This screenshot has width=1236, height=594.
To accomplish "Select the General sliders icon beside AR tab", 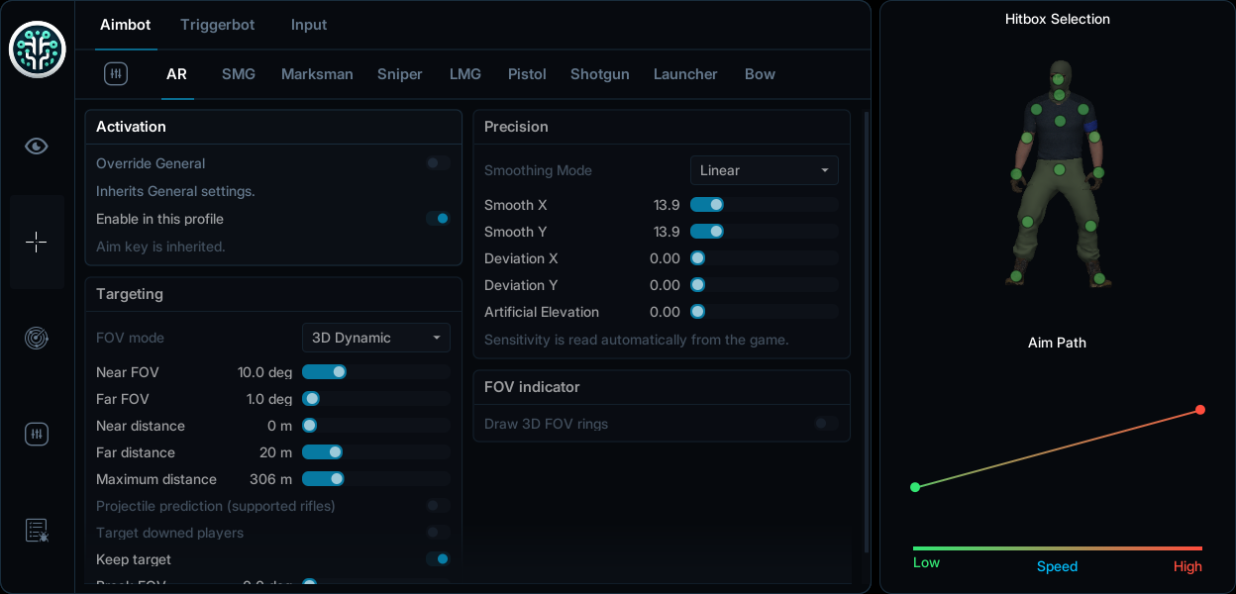I will (x=116, y=74).
